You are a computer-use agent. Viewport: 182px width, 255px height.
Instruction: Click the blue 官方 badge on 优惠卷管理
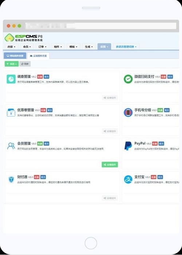point(50,110)
